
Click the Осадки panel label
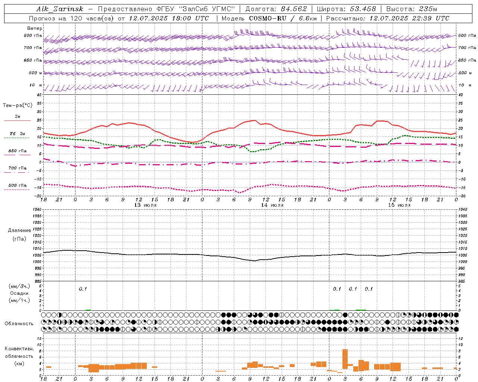19,293
